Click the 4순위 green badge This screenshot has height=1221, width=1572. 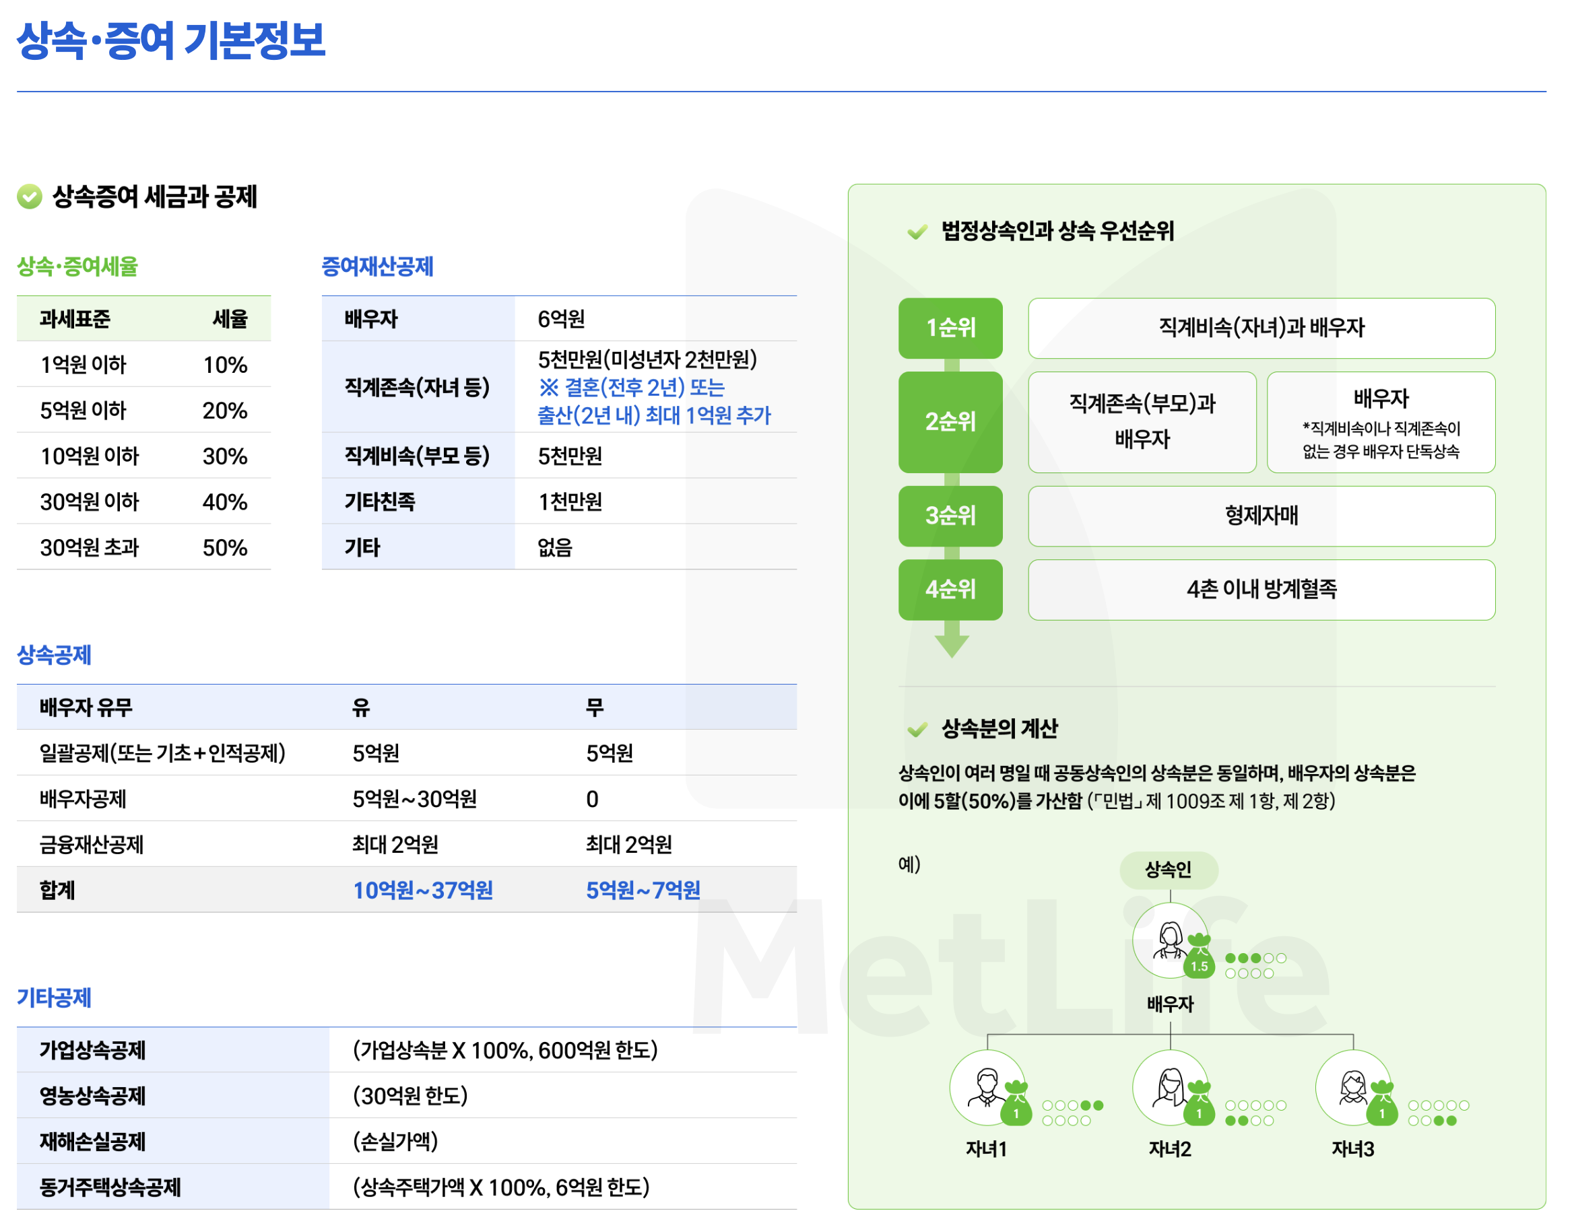click(950, 589)
